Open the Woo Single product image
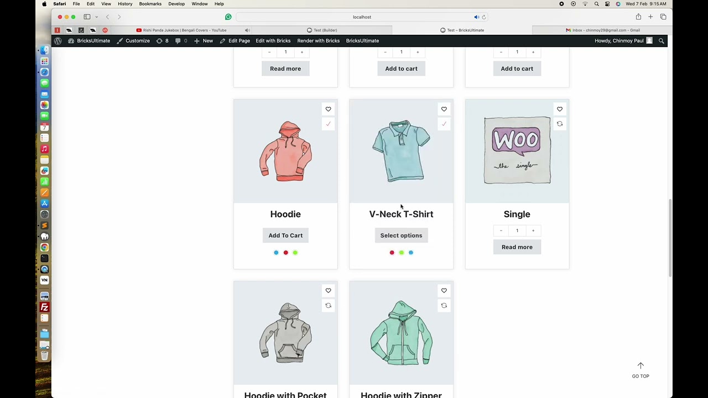 517,151
